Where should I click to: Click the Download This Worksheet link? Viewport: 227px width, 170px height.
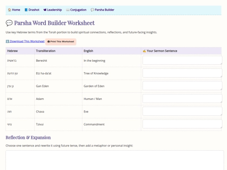(x=25, y=41)
